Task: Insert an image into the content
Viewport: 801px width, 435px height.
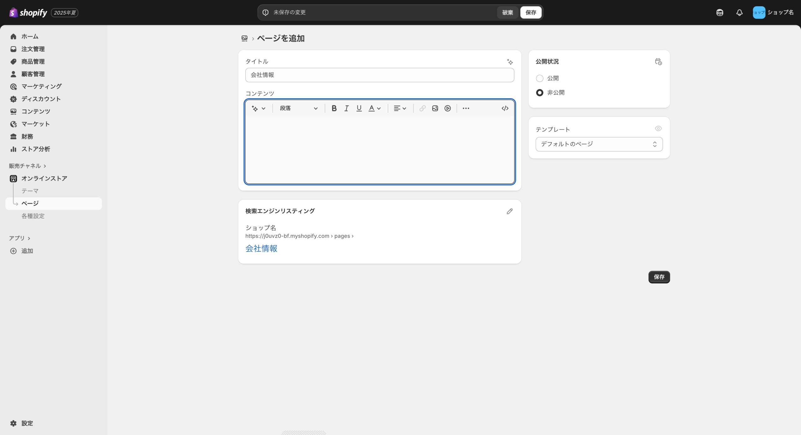Action: (435, 108)
